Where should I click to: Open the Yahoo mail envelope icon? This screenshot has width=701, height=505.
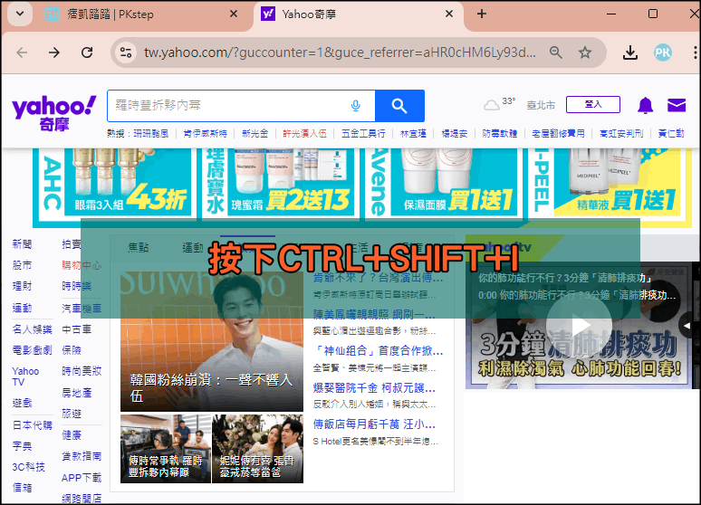(x=677, y=105)
